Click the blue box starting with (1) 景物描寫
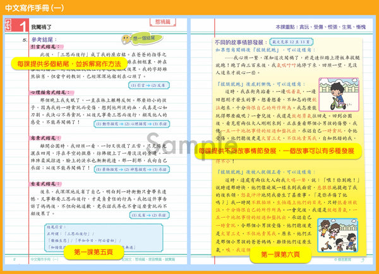The height and width of the screenshot is (274, 379). click(132, 169)
